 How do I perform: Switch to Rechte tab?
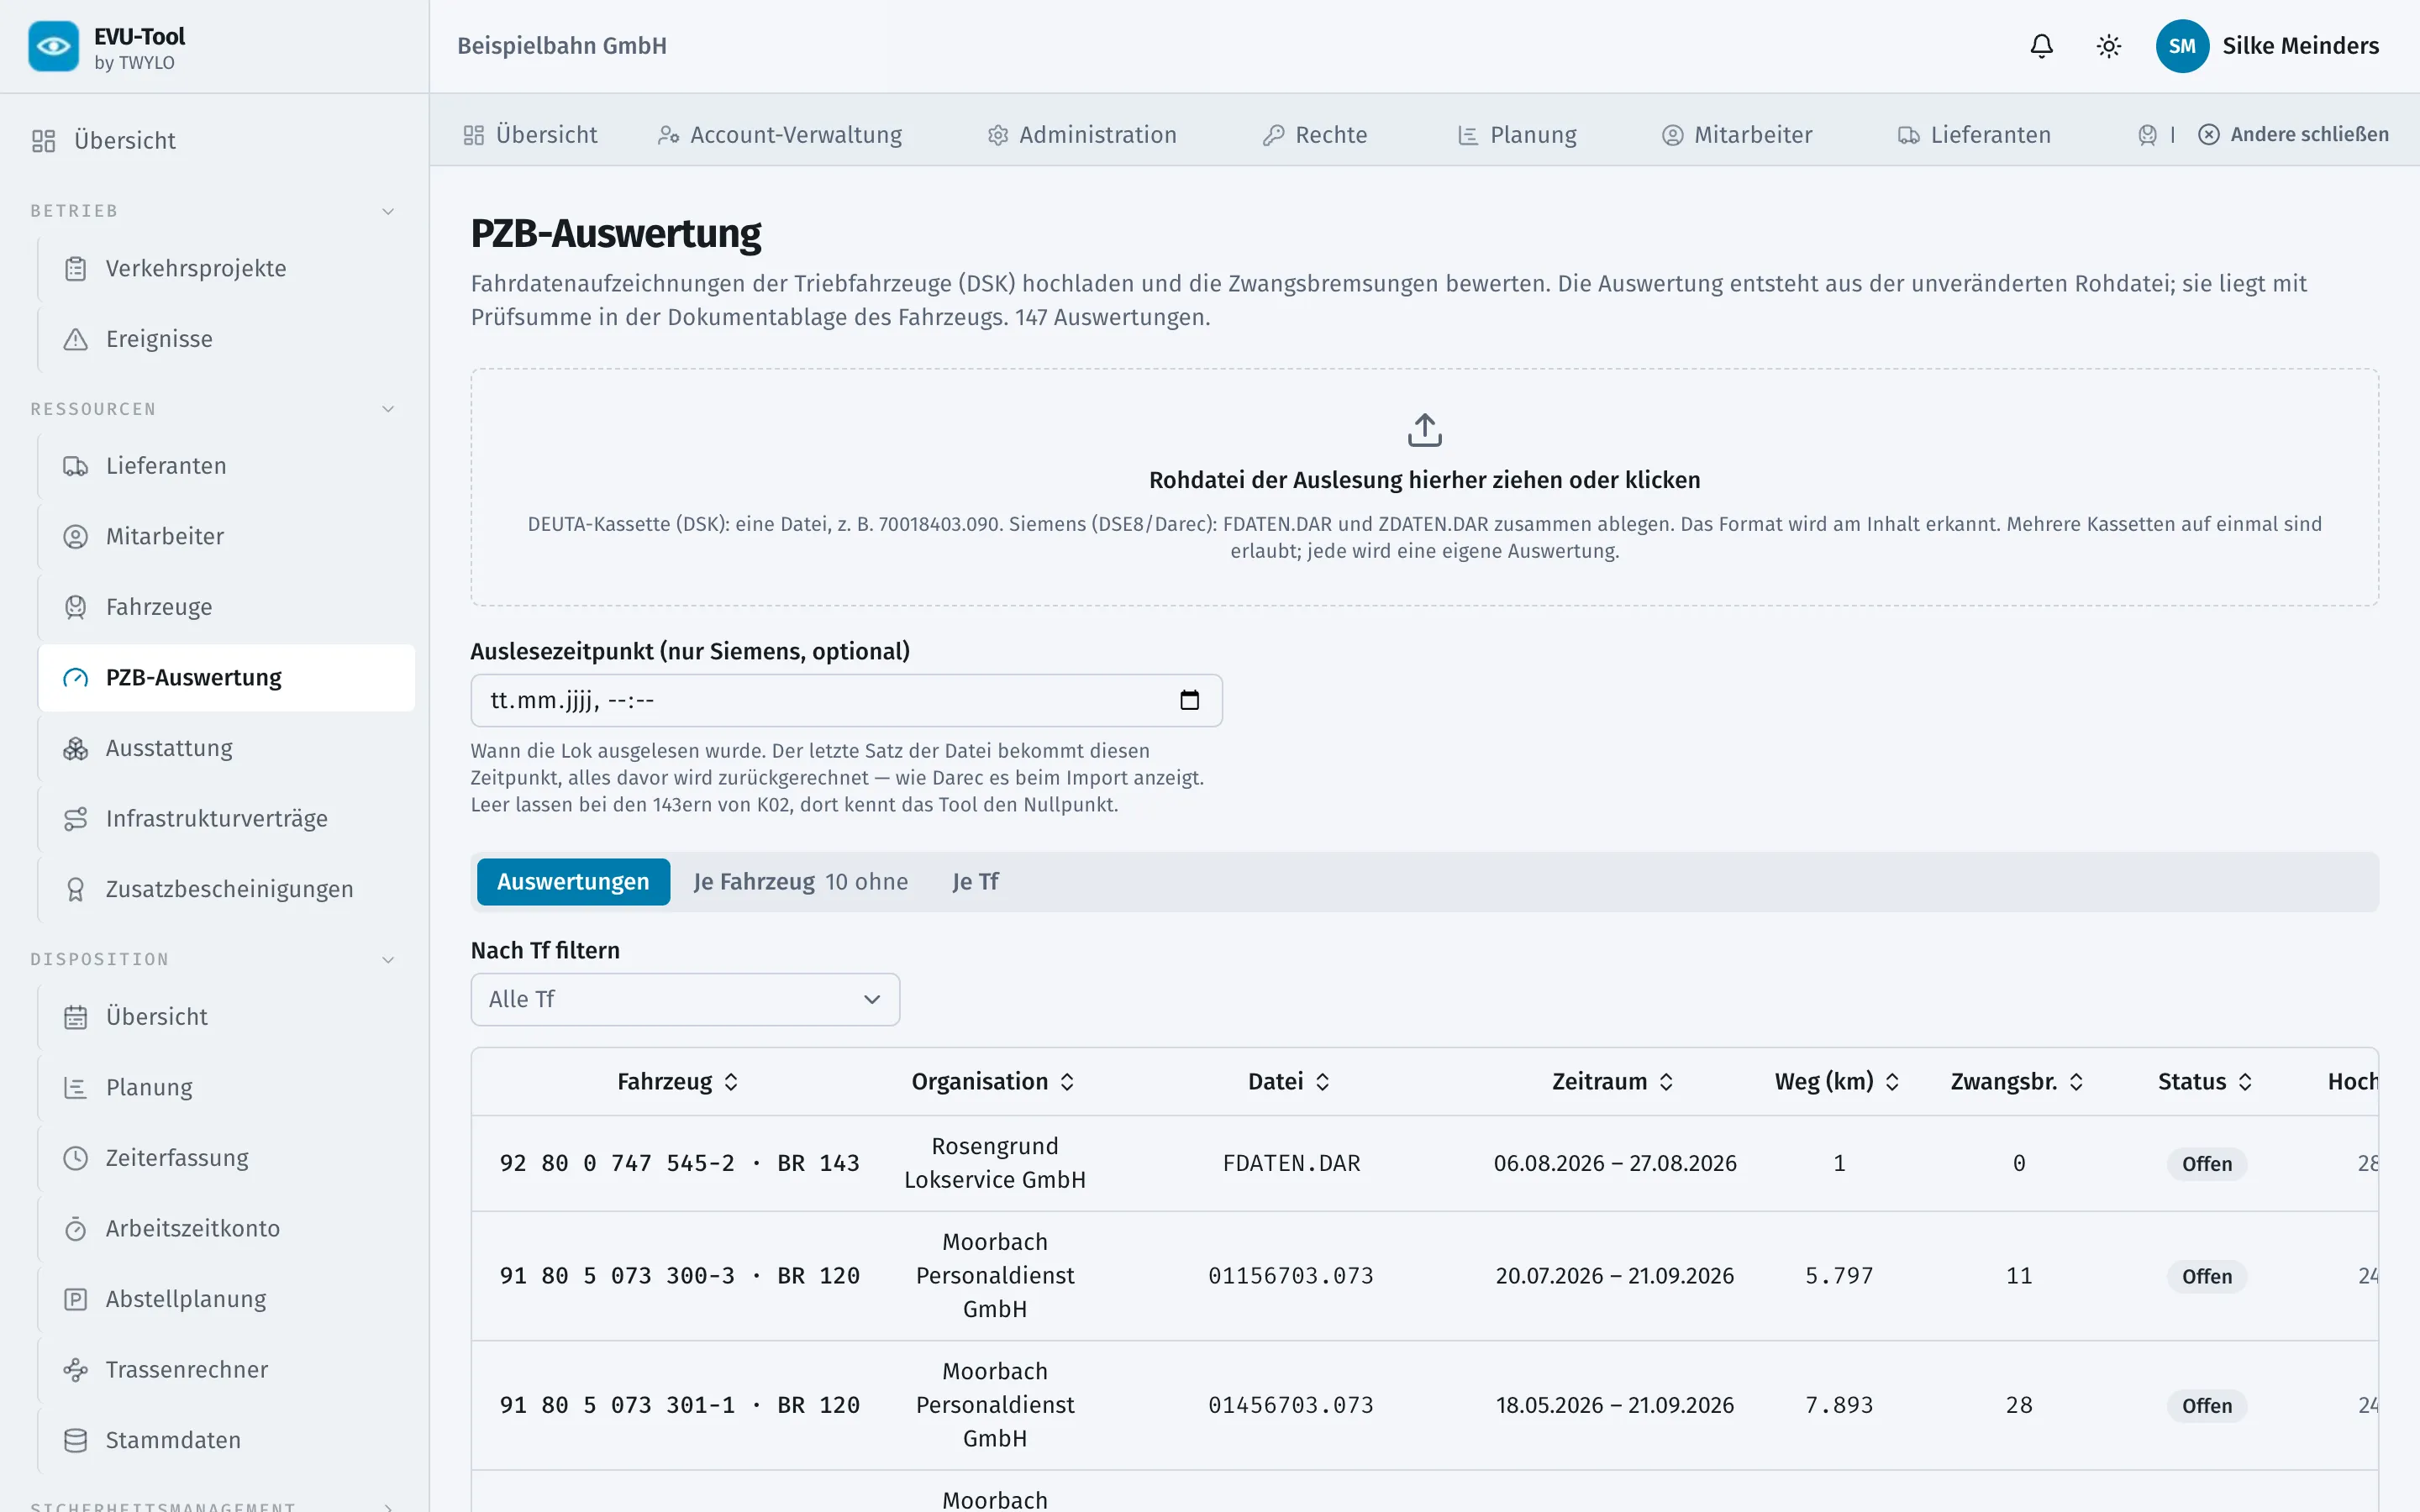tap(1314, 135)
